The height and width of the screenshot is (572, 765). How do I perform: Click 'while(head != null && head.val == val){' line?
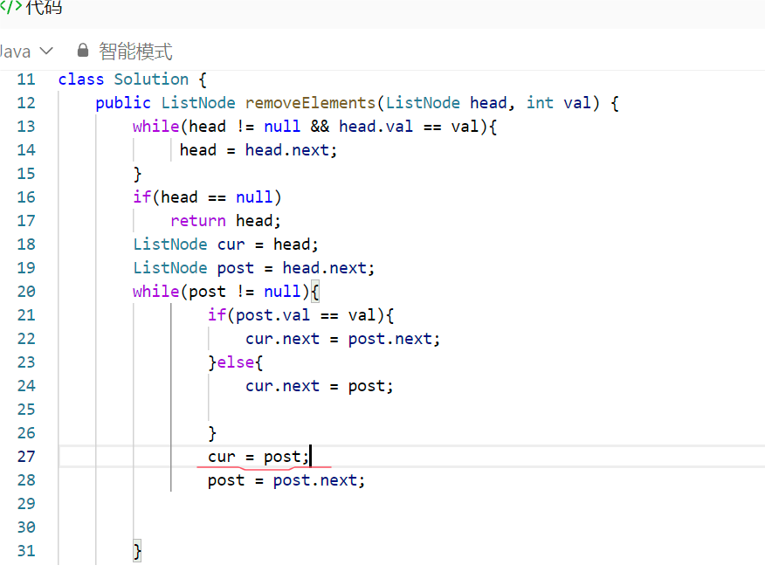(x=314, y=127)
